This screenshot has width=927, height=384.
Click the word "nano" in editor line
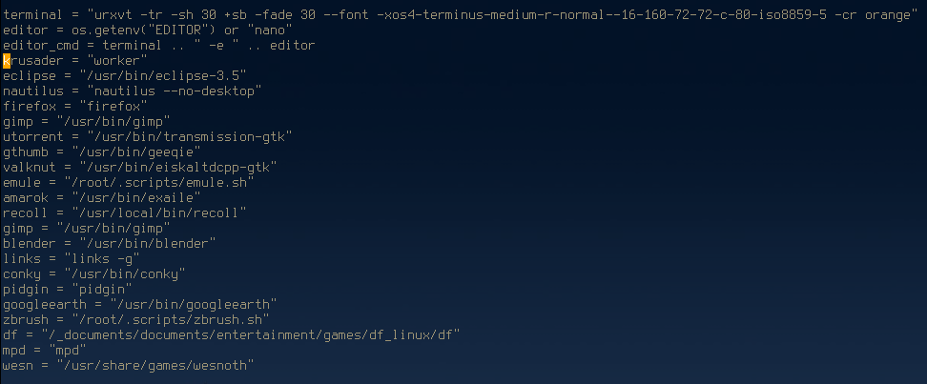270,30
